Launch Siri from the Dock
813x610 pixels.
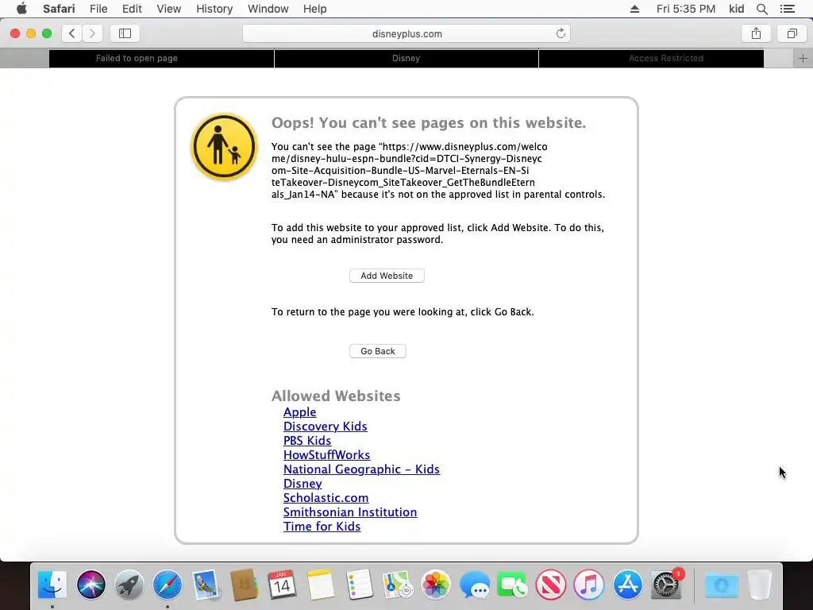(91, 585)
